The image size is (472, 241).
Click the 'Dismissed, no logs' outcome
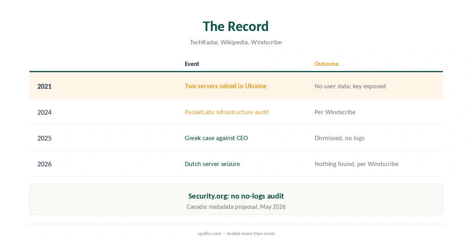click(x=339, y=138)
